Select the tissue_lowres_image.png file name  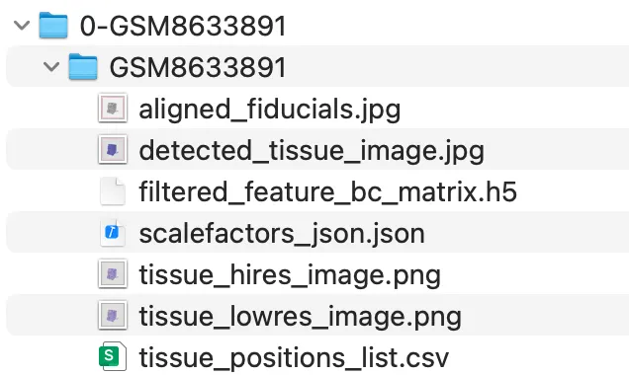point(300,317)
